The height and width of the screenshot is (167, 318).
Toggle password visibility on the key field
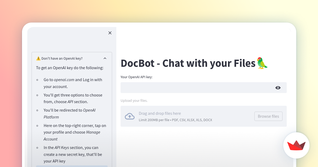pos(278,87)
